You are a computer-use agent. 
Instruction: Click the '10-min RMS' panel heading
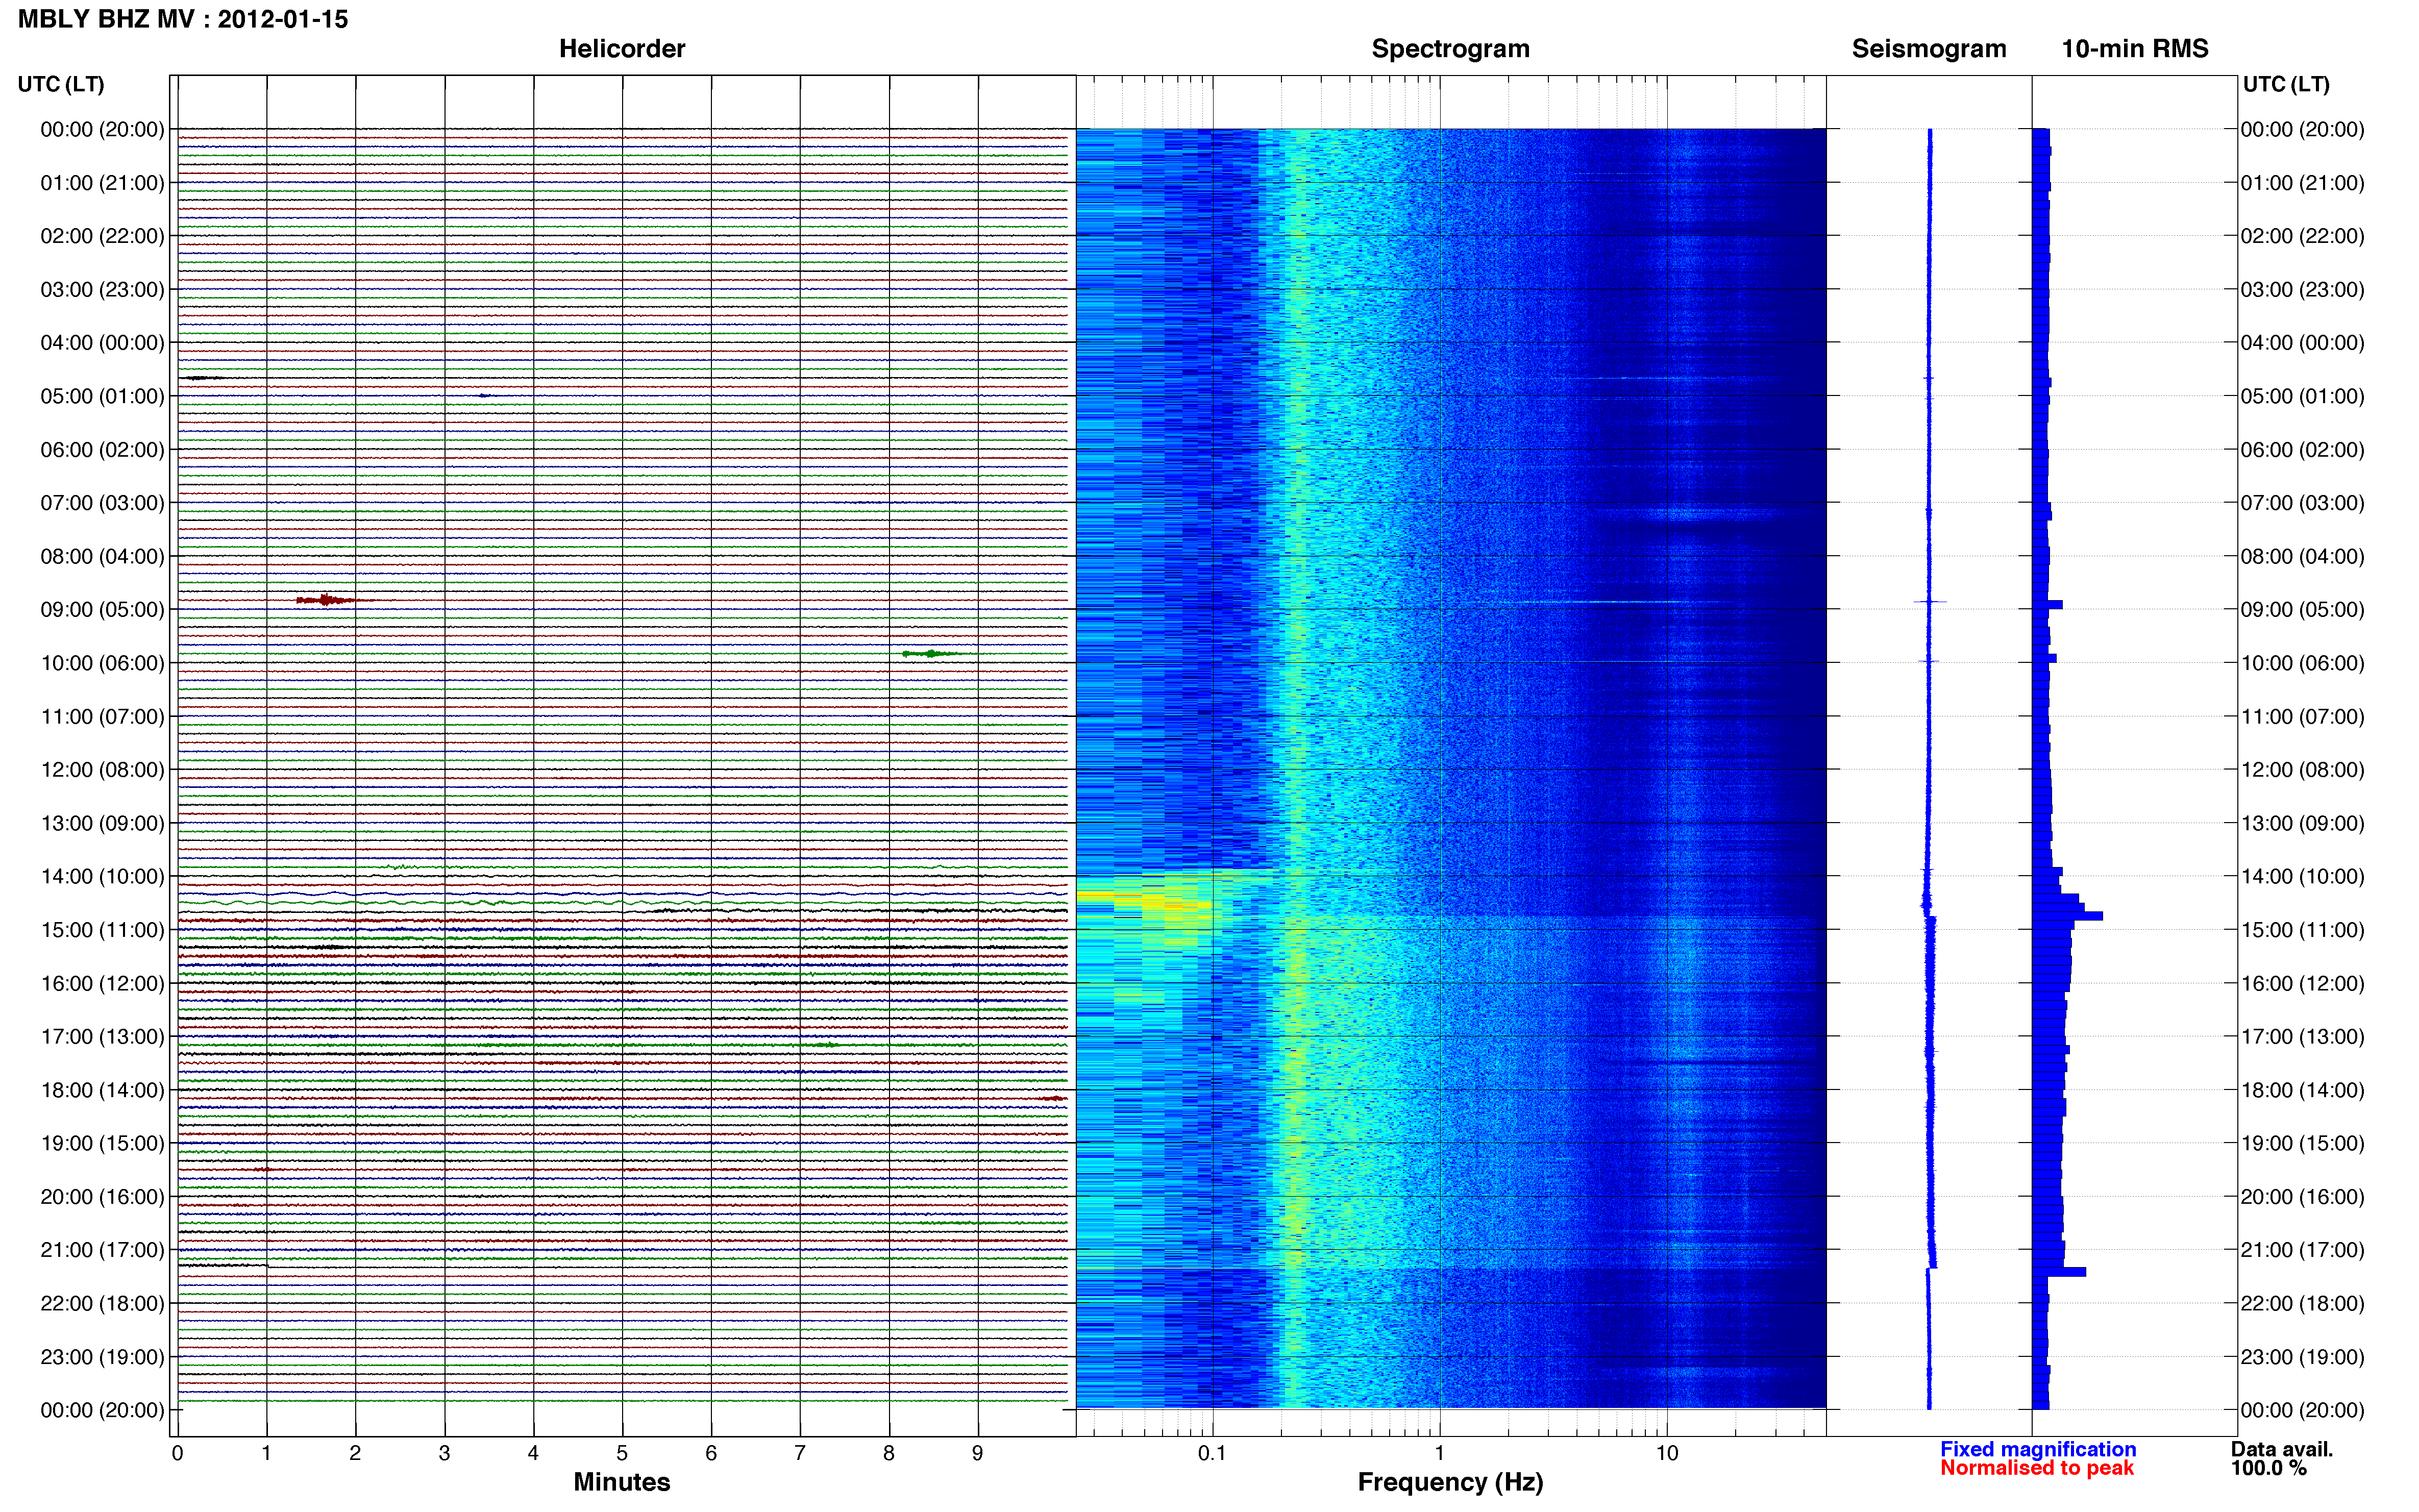pyautogui.click(x=2134, y=49)
